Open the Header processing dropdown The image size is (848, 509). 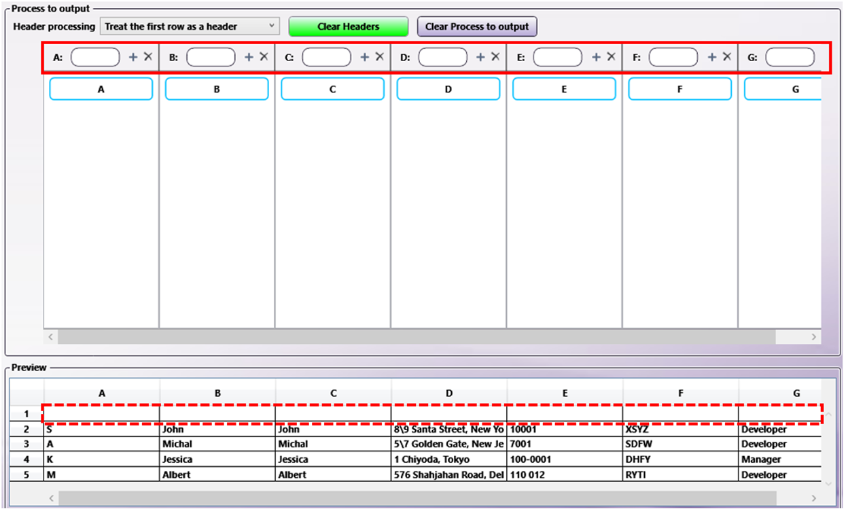(190, 27)
